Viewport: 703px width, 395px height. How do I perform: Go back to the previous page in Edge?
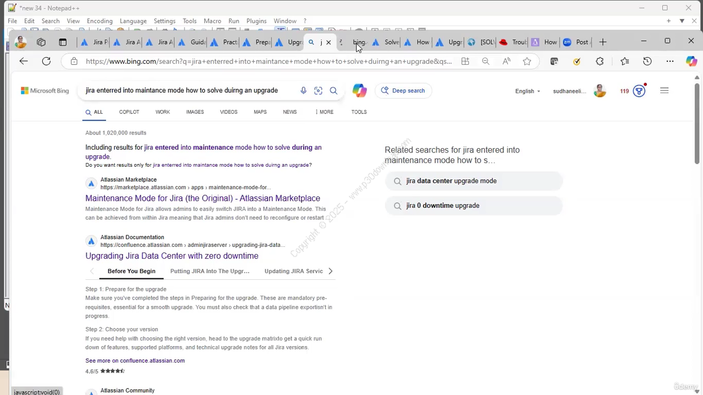coord(24,61)
